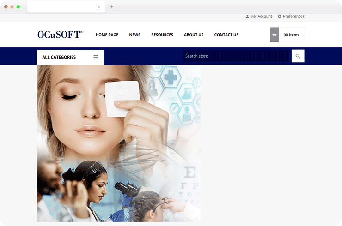The width and height of the screenshot is (342, 226).
Task: View the cart showing (0) items
Action: pos(291,35)
